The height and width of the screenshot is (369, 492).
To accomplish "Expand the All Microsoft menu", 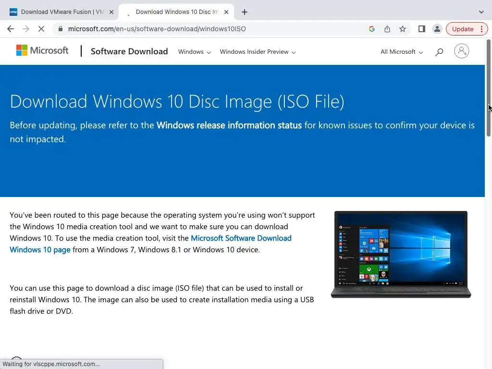I will tap(402, 52).
